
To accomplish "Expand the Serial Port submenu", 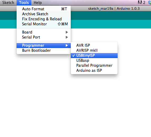I will [44, 37].
